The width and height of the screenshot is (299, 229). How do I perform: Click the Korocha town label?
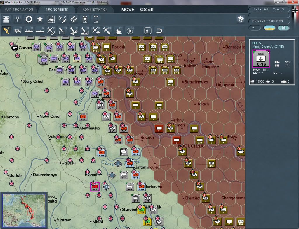tap(12, 117)
